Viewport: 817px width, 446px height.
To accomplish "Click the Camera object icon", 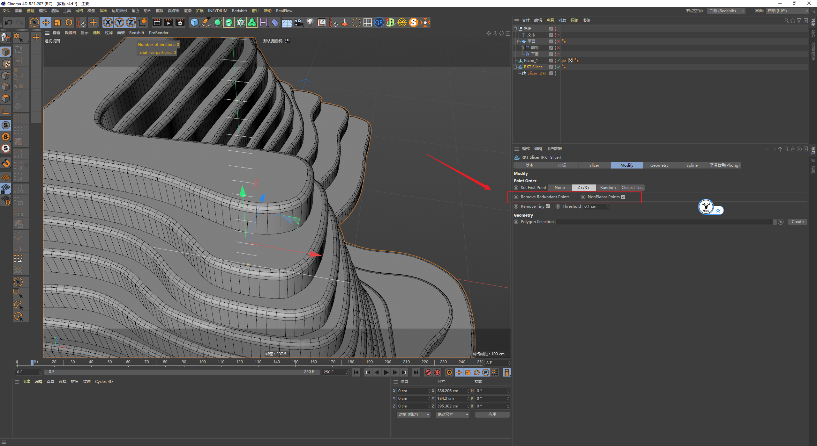I will point(299,22).
